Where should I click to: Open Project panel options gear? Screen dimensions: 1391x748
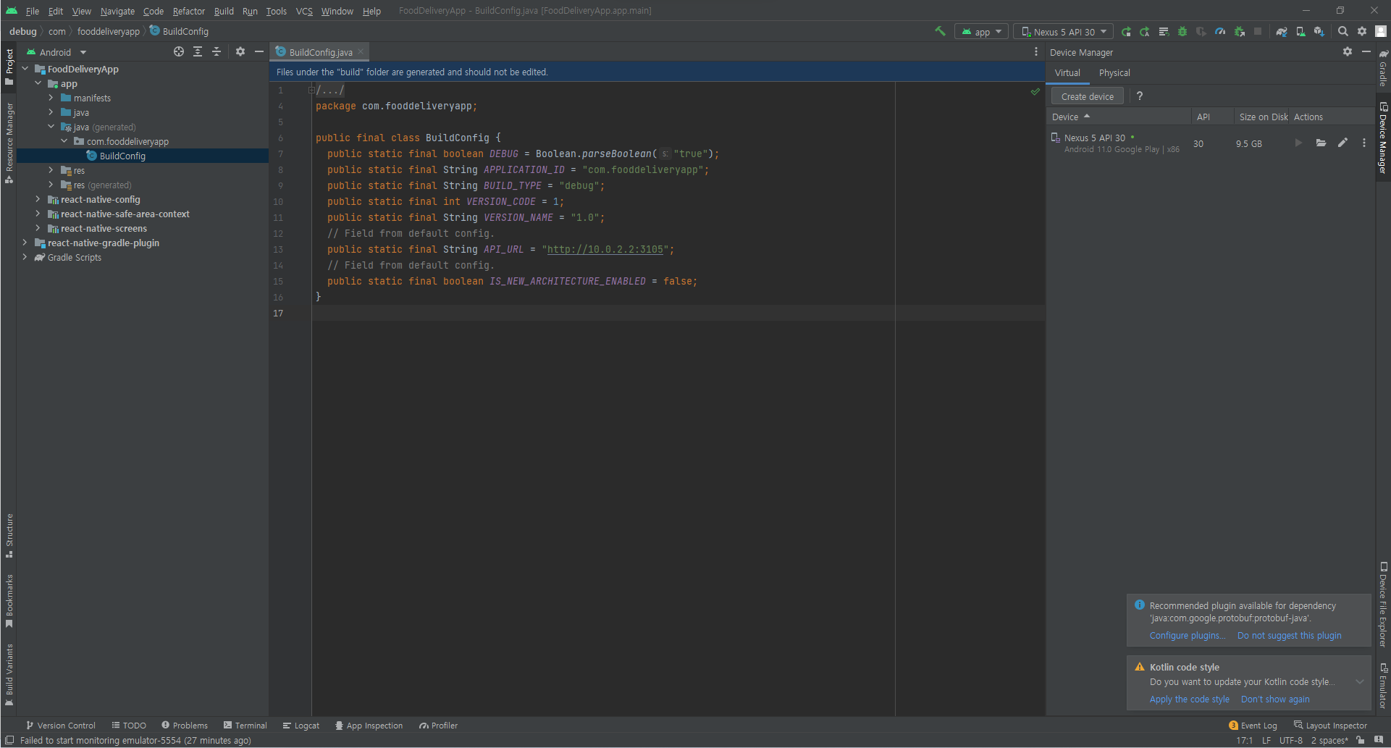pos(240,51)
